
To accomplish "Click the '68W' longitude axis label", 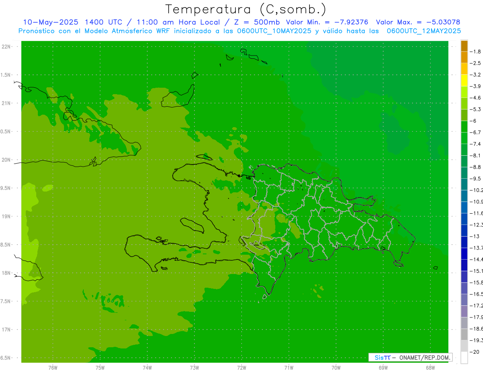I will (x=430, y=367).
